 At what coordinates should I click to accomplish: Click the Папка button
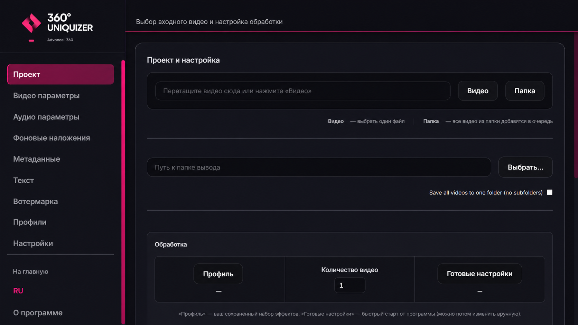click(525, 91)
